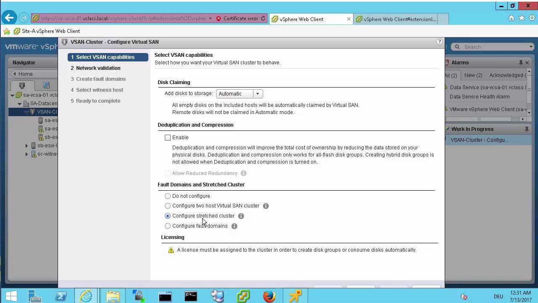
Task: Click the browser address bar URL
Action: [x=123, y=19]
